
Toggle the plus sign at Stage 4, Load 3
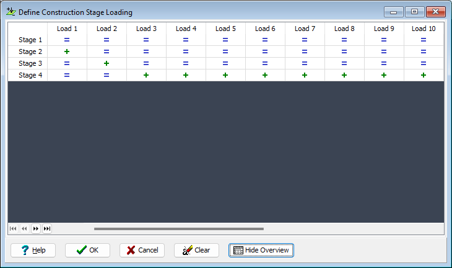coord(146,75)
